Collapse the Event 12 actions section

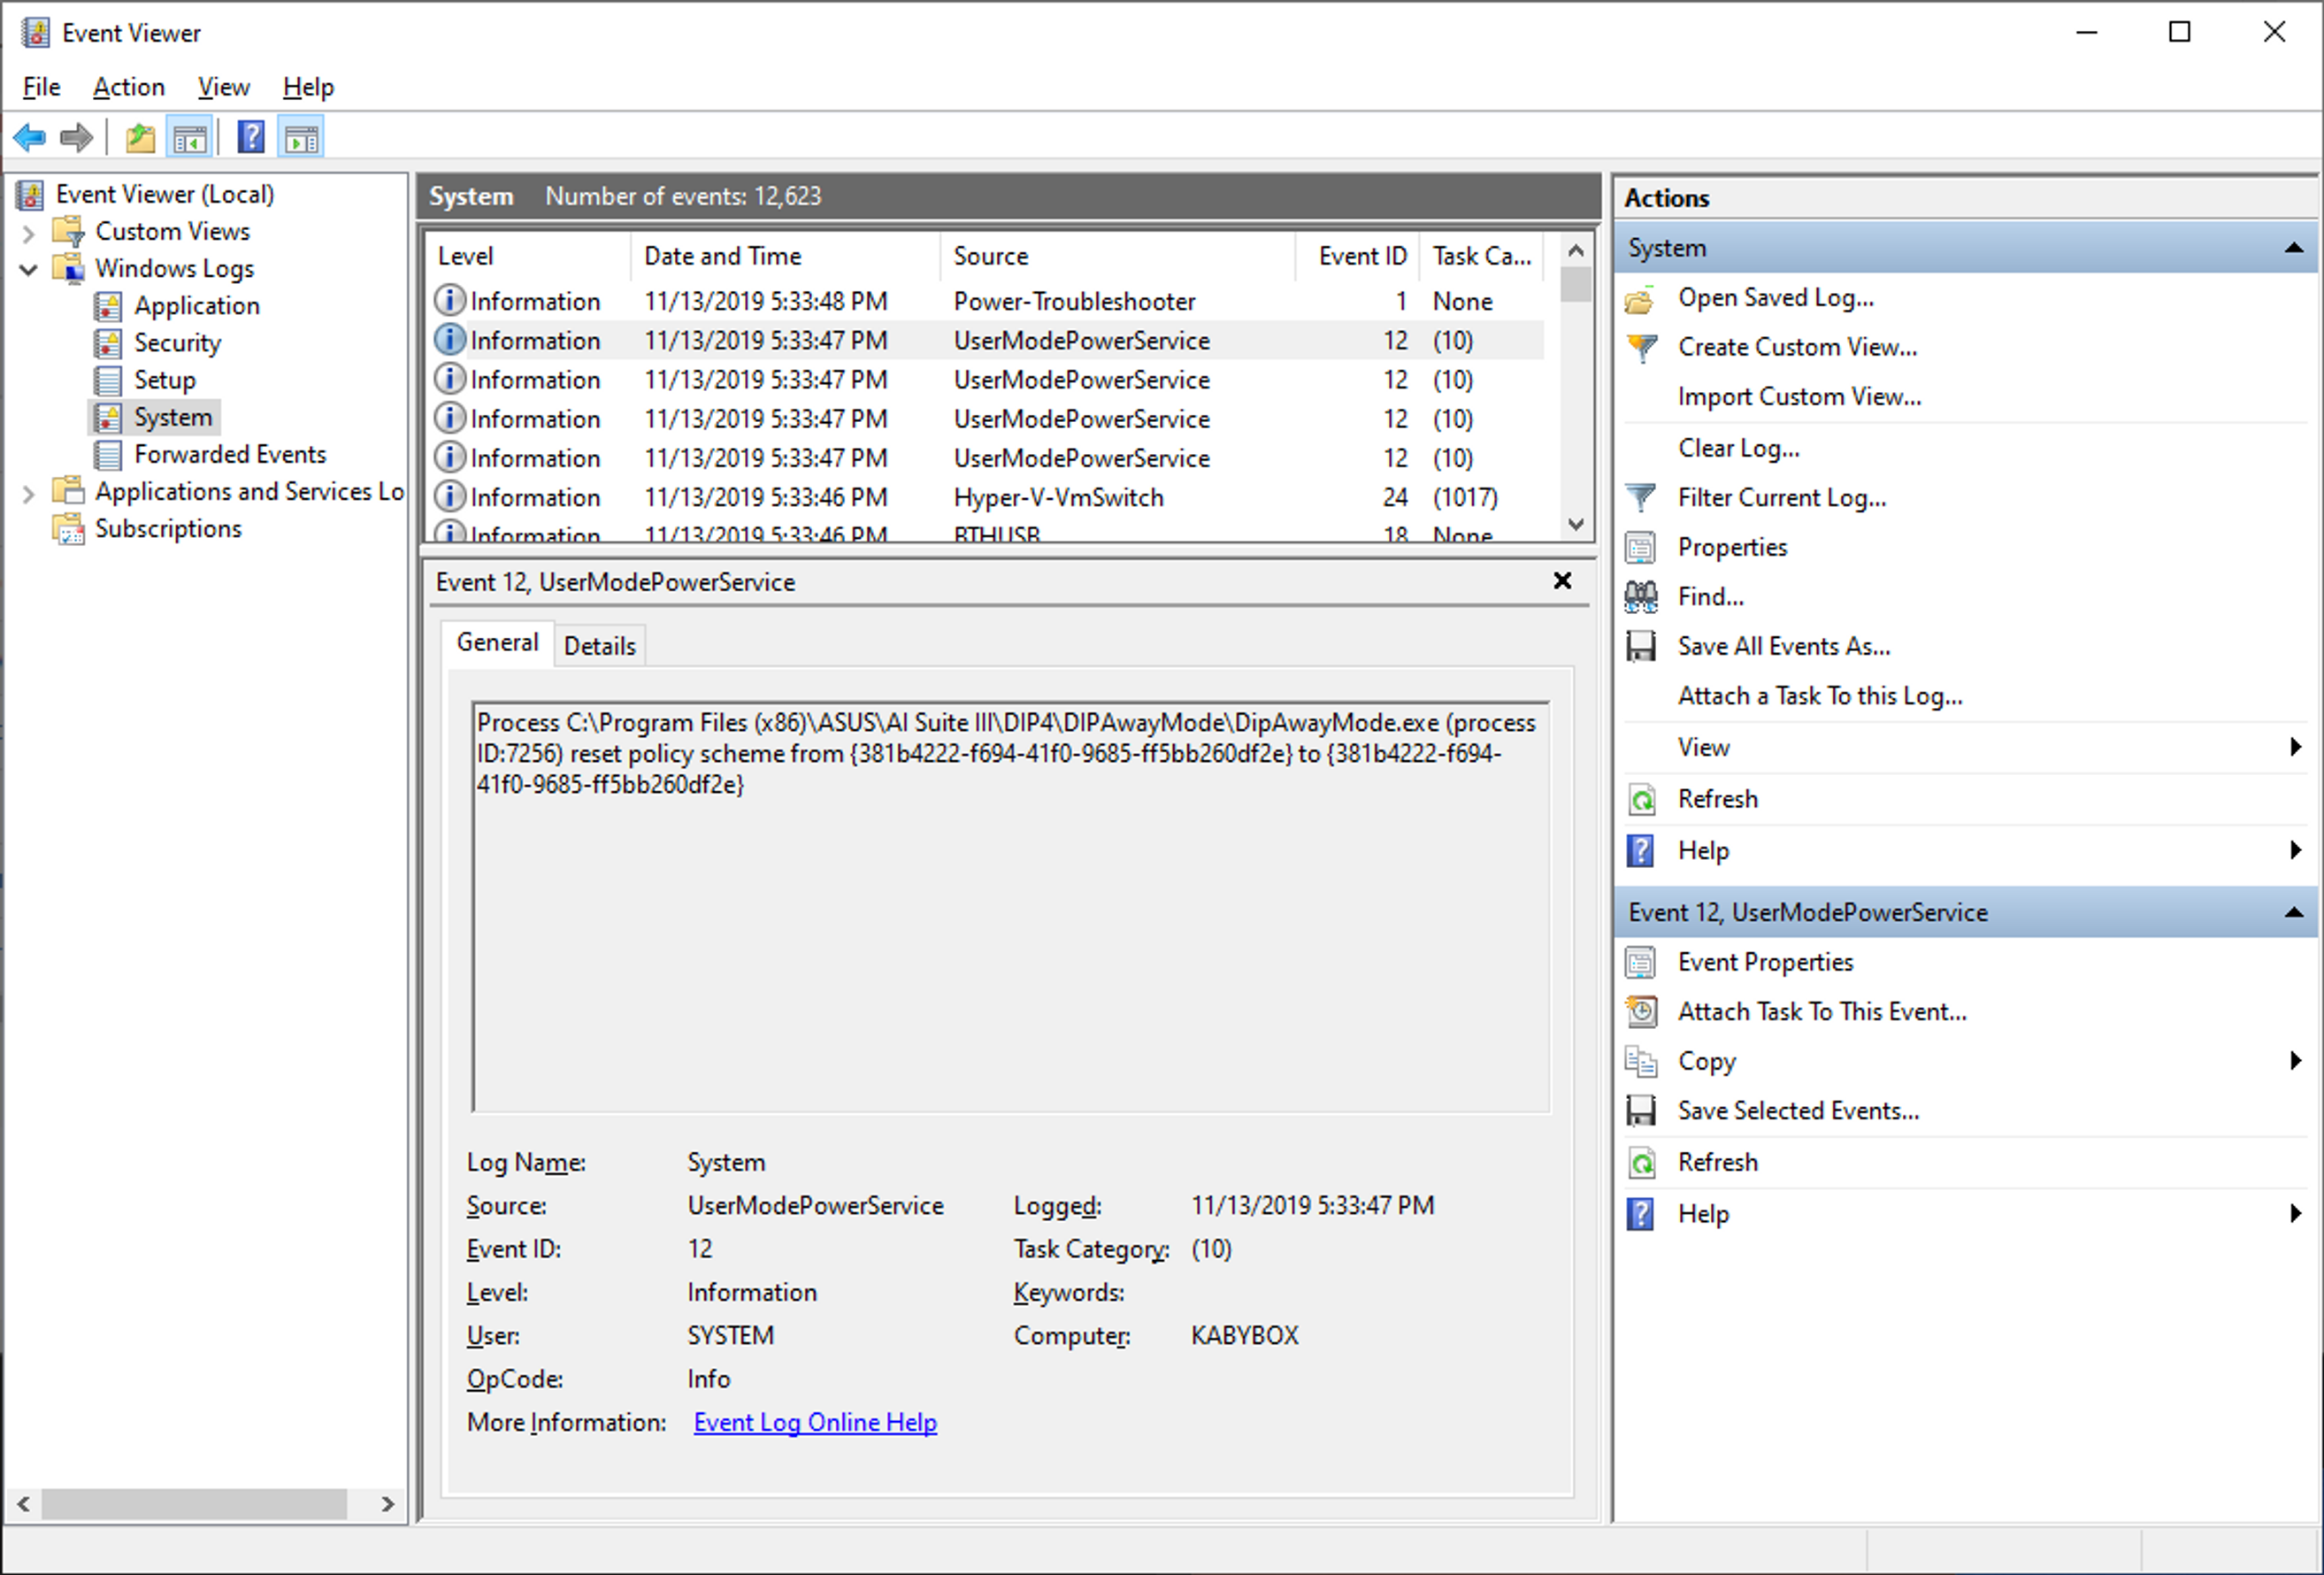(x=2294, y=912)
